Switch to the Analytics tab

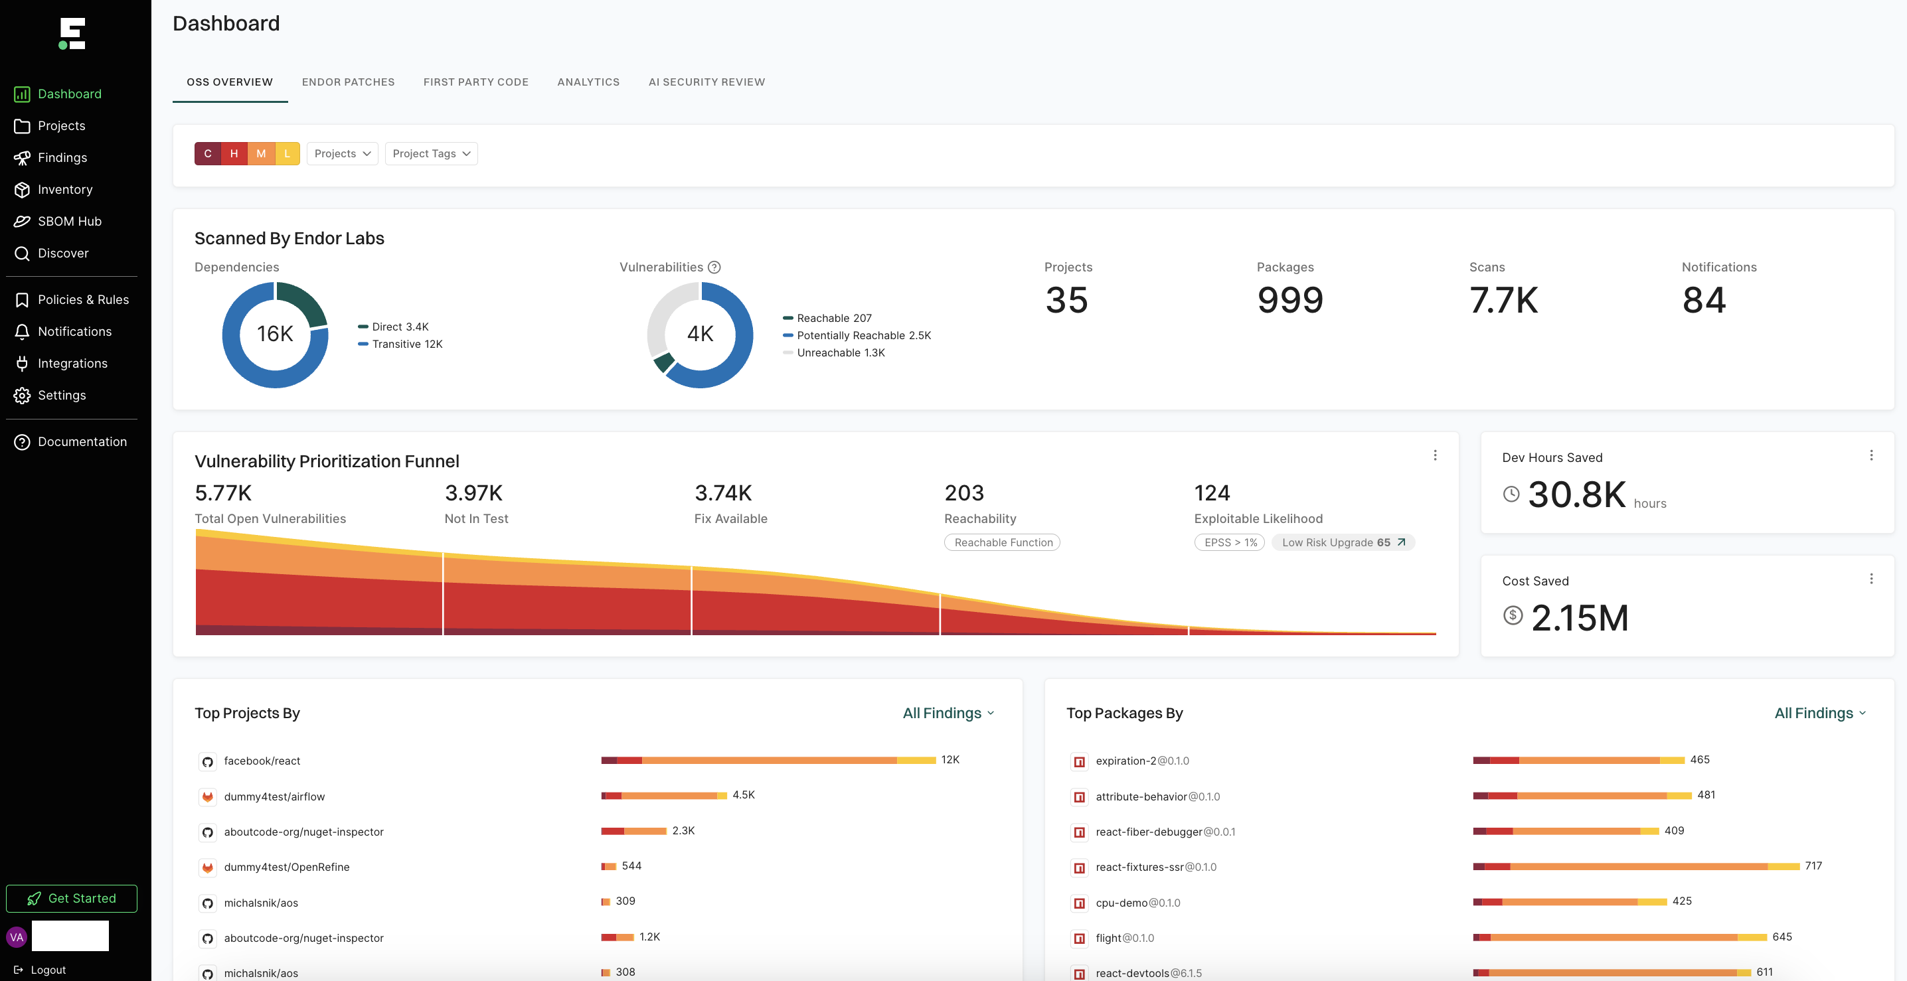[588, 82]
